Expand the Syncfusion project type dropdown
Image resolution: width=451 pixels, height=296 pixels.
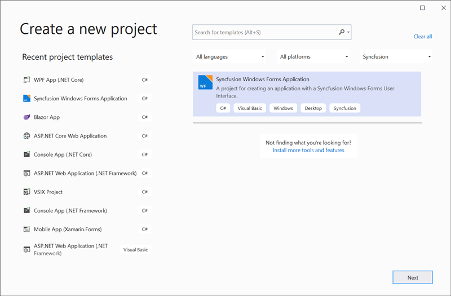[396, 56]
